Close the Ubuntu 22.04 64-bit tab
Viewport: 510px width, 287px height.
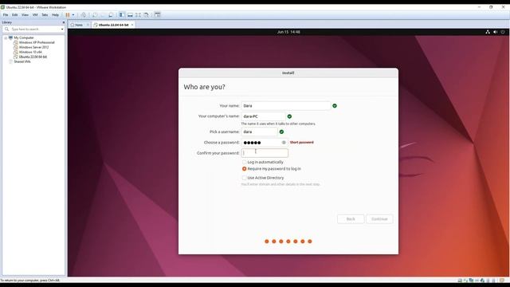pyautogui.click(x=132, y=25)
